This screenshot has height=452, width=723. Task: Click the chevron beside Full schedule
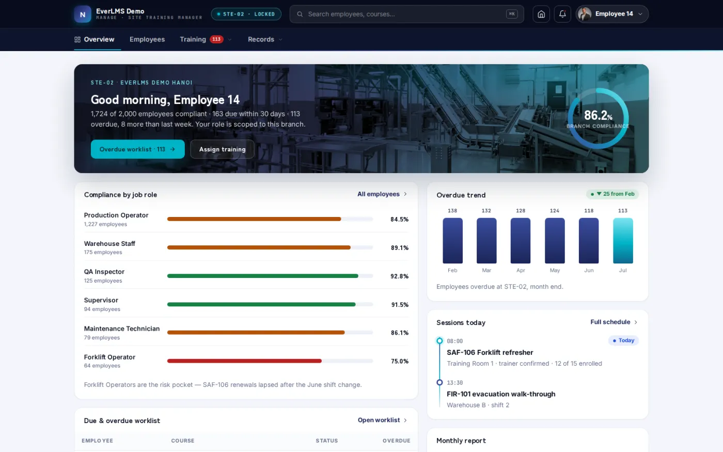point(636,322)
